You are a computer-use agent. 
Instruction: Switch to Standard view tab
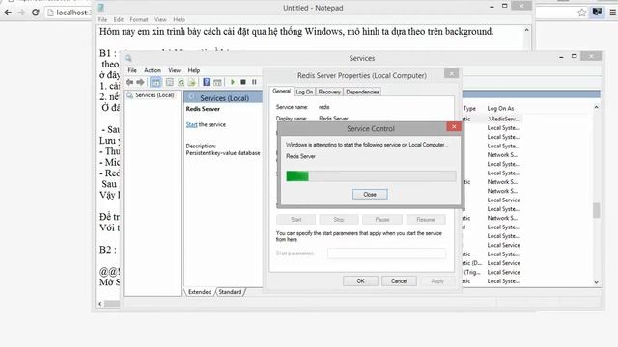click(230, 292)
